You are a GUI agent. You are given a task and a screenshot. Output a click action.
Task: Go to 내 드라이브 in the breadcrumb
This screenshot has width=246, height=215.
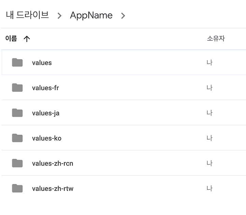pos(27,15)
